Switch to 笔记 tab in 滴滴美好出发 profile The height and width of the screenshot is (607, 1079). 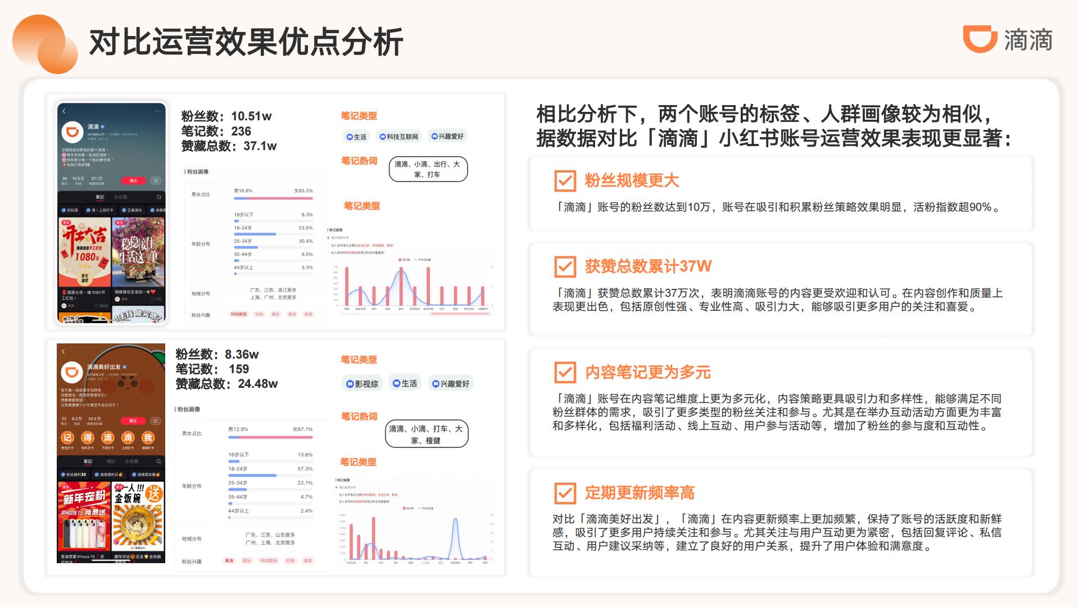pos(88,461)
